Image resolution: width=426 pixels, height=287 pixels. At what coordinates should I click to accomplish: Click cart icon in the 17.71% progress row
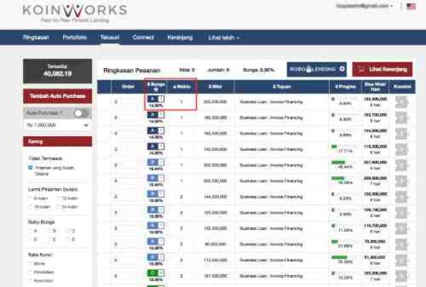pos(402,150)
